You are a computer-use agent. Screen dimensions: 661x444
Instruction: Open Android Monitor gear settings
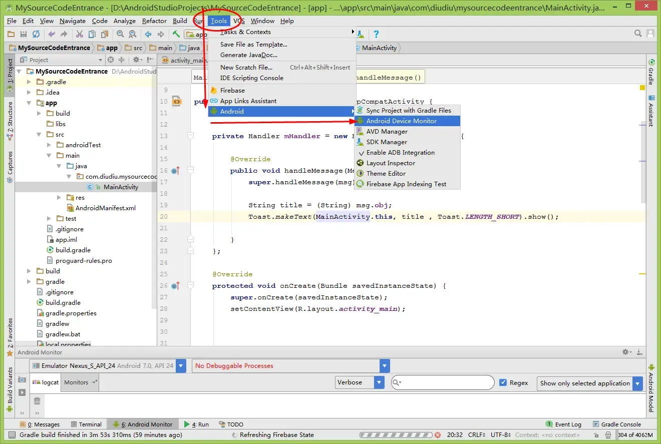626,352
